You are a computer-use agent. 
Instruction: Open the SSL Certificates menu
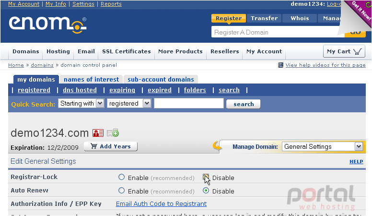pos(127,51)
